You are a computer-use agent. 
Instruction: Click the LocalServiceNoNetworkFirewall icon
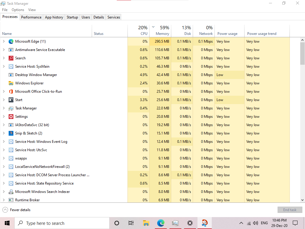(11, 167)
